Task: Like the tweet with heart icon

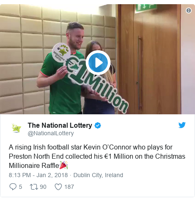Action: [x=58, y=187]
